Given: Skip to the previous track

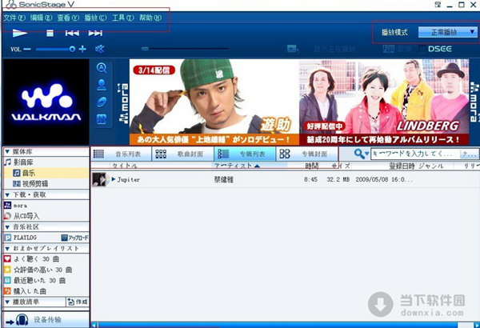Looking at the screenshot, I should pyautogui.click(x=72, y=33).
